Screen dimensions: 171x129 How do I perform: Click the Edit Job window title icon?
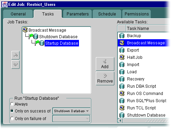click(5, 4)
